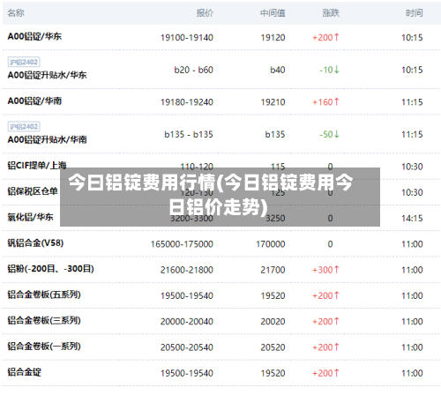Click the 沪铝2402 tag above A00铝锭升贴水/华南
This screenshot has height=395, width=441.
(24, 127)
